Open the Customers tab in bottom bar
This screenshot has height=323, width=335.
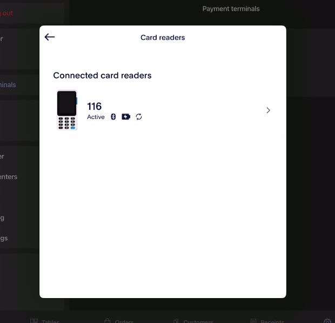193,321
